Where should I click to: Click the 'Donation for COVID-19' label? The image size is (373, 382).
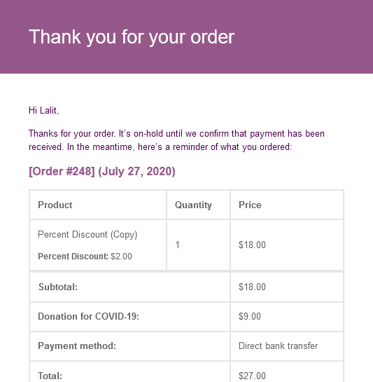click(x=89, y=317)
